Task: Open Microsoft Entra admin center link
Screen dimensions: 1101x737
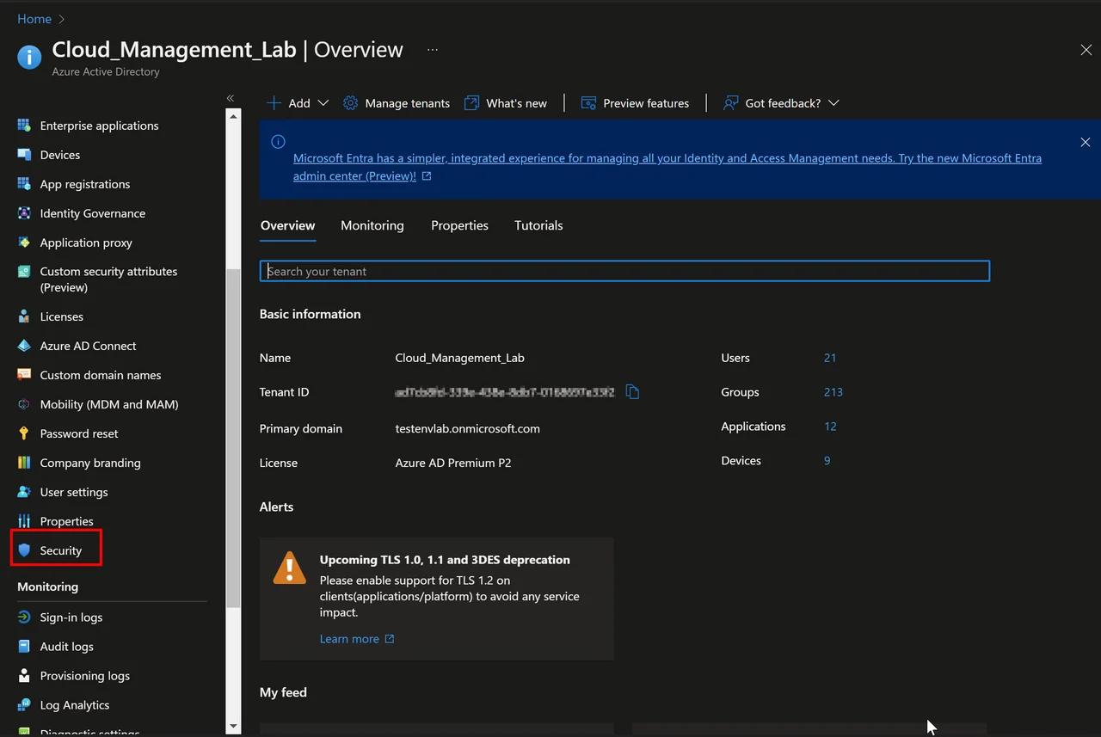Action: (667, 167)
